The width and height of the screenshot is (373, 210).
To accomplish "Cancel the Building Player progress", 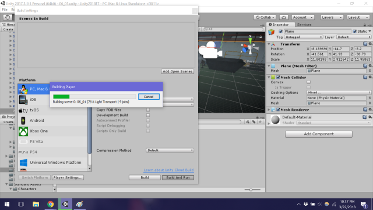I will (x=149, y=97).
